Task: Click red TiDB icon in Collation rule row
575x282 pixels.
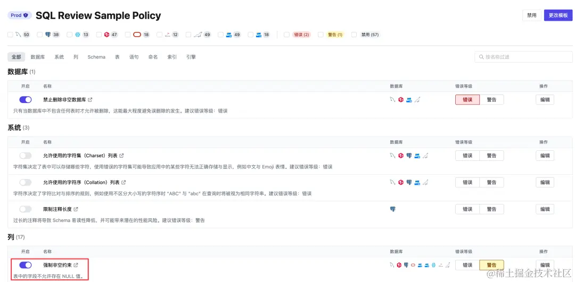Action: point(401,182)
